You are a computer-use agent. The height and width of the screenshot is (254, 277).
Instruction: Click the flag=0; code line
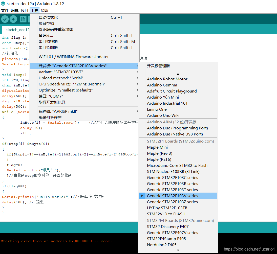click(x=14, y=165)
